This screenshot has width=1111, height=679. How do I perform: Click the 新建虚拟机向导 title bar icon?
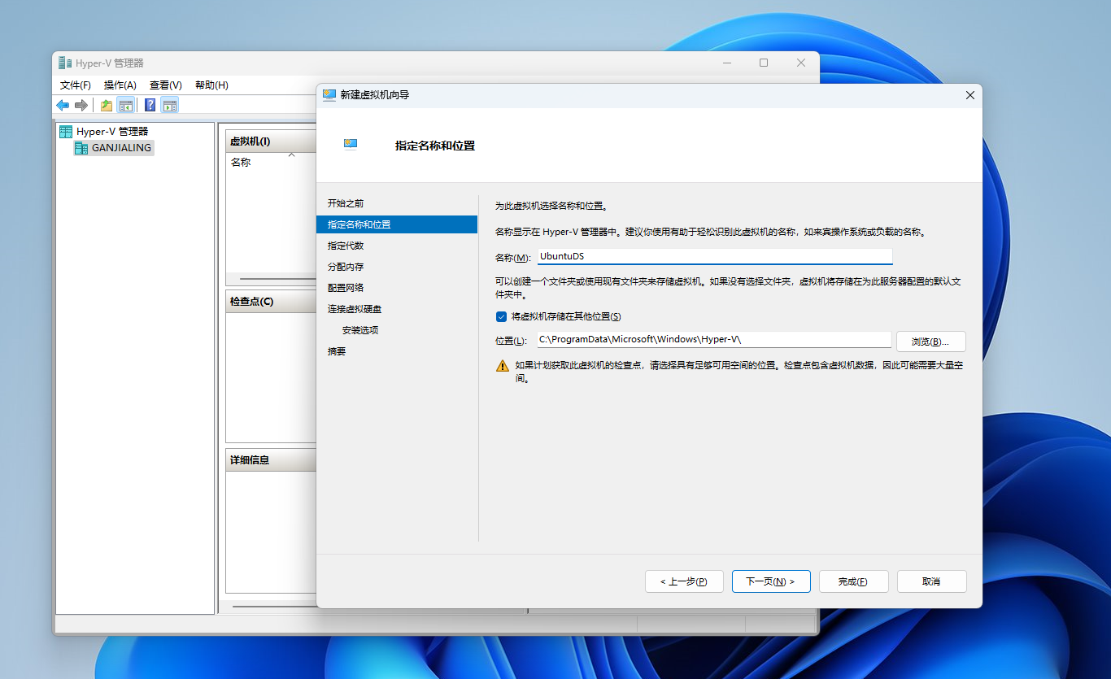pos(329,95)
